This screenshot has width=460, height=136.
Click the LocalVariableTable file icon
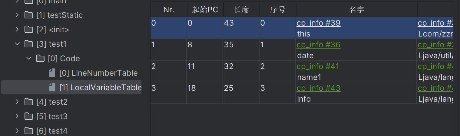point(52,87)
